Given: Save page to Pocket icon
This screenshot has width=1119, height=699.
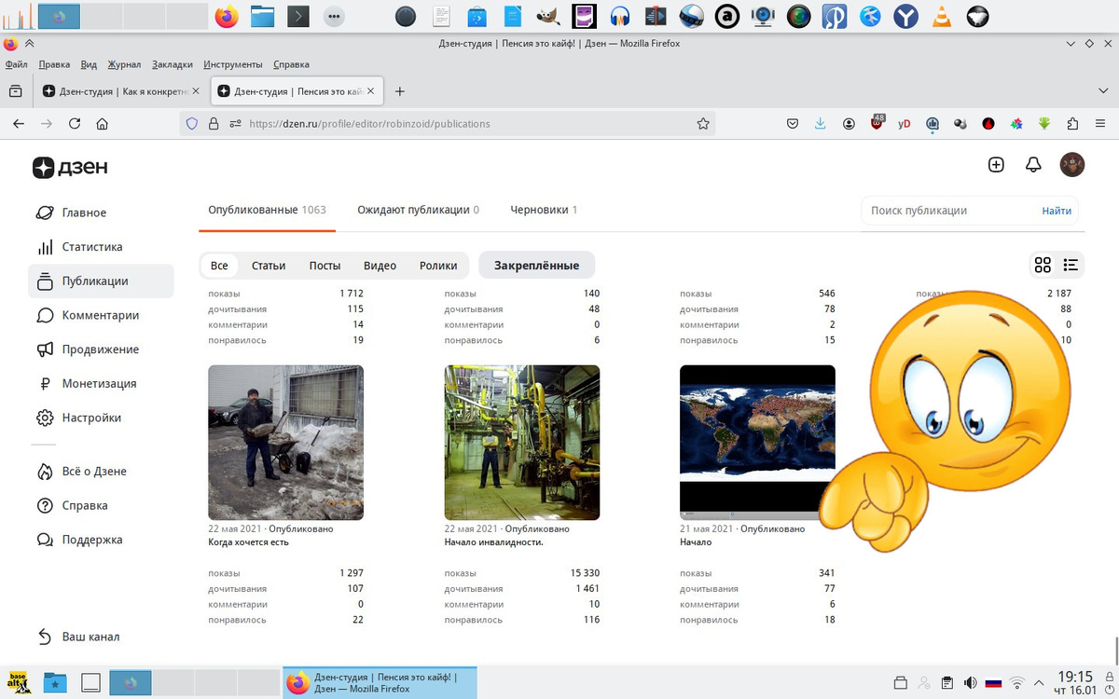Looking at the screenshot, I should coord(793,123).
